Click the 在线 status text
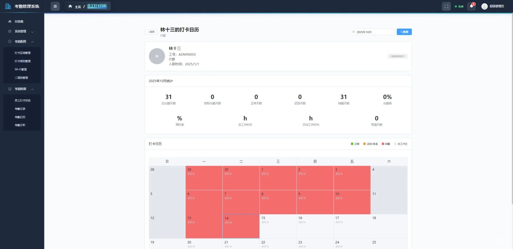The height and width of the screenshot is (249, 513). click(461, 7)
